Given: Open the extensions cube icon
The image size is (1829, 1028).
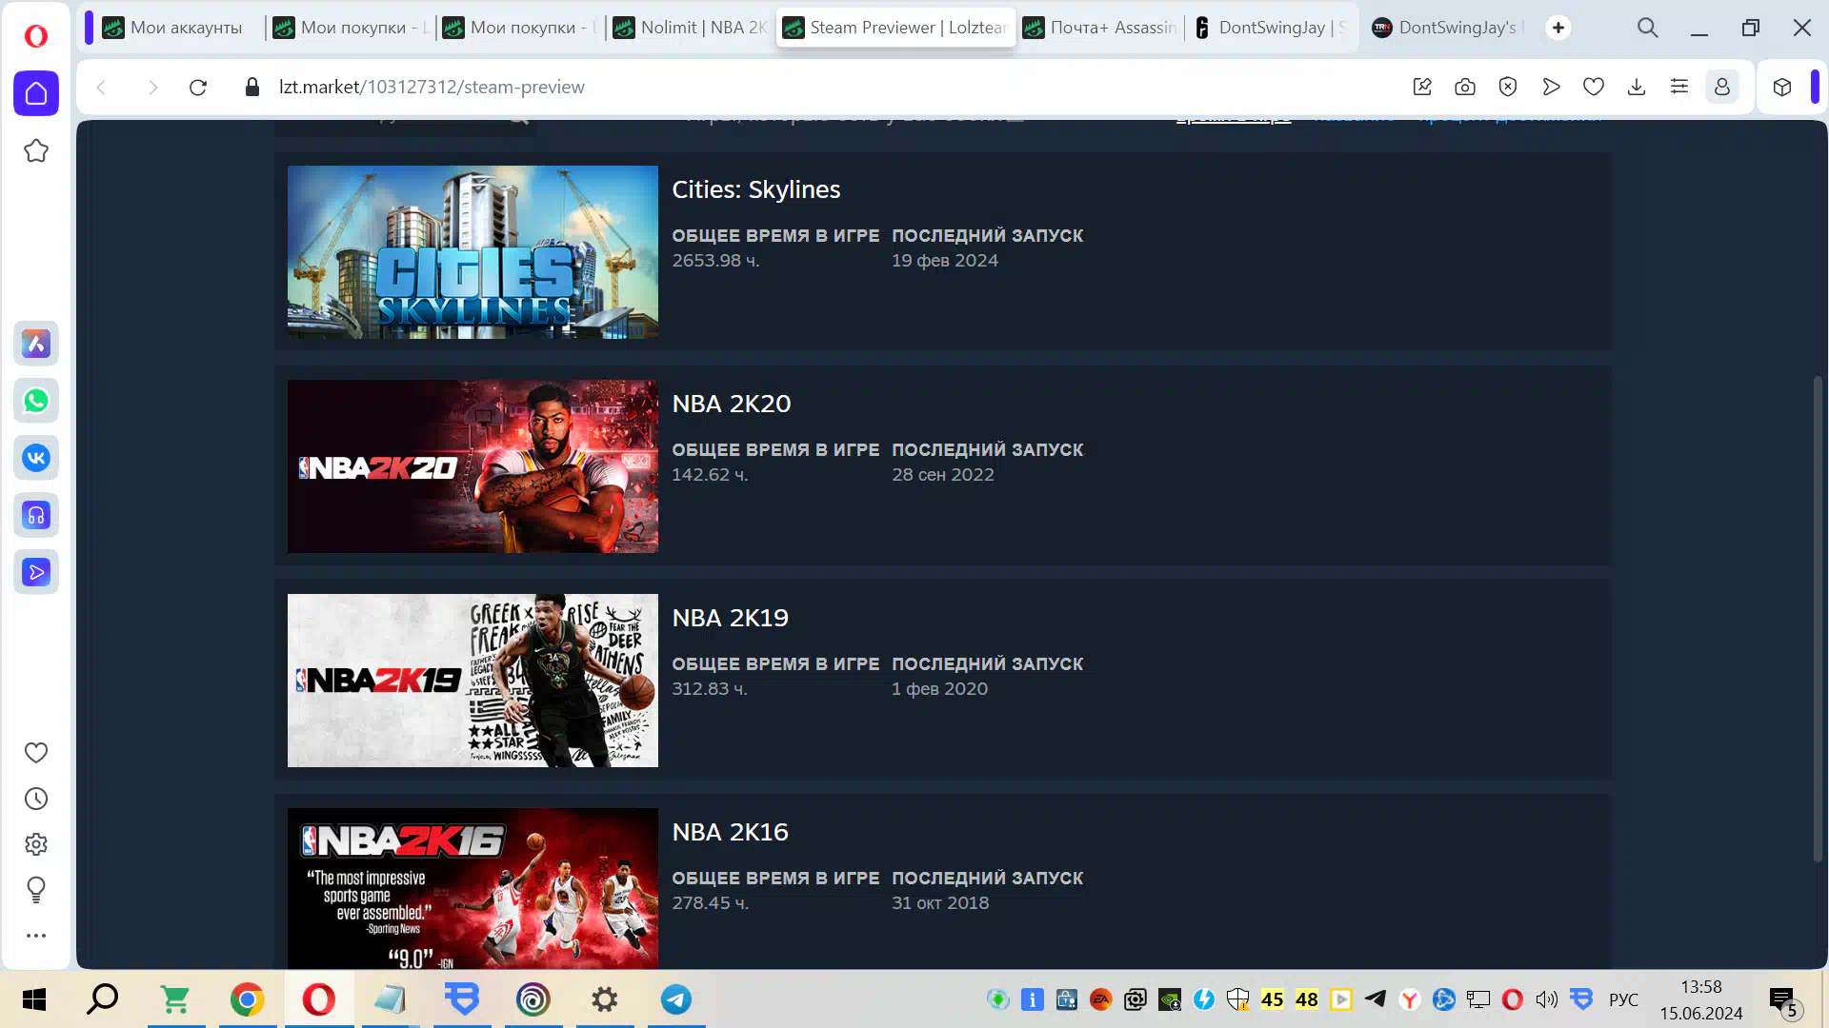Looking at the screenshot, I should (x=1782, y=88).
